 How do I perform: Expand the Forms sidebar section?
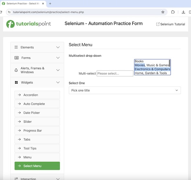(x=37, y=58)
